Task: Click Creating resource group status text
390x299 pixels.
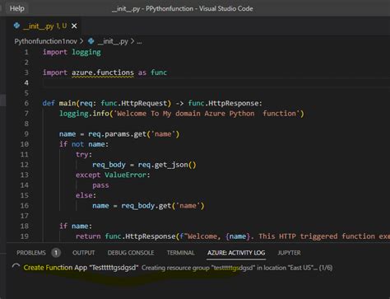Action: point(237,268)
